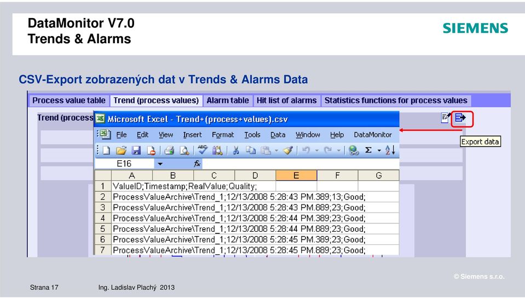Open the Tools menu in Excel
525x298 pixels.
click(252, 135)
